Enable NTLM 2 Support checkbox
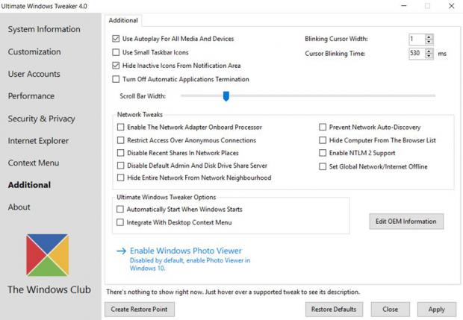This screenshot has width=463, height=320. (323, 153)
